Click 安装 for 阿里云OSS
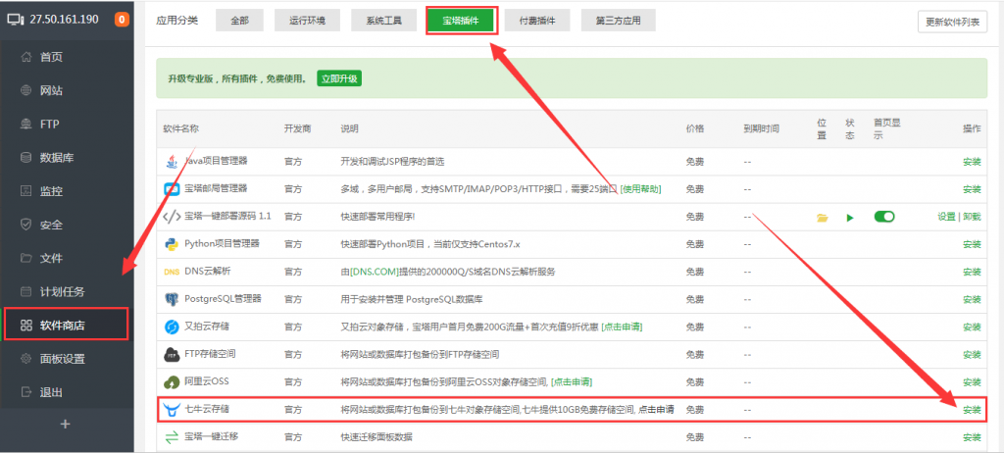Screen dimensions: 1004x453 (972, 381)
